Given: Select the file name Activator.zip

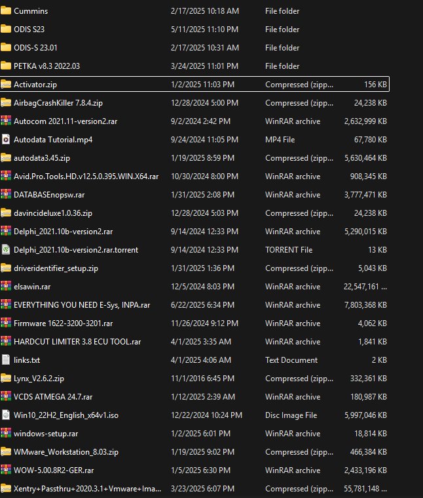Looking at the screenshot, I should pyautogui.click(x=35, y=85).
